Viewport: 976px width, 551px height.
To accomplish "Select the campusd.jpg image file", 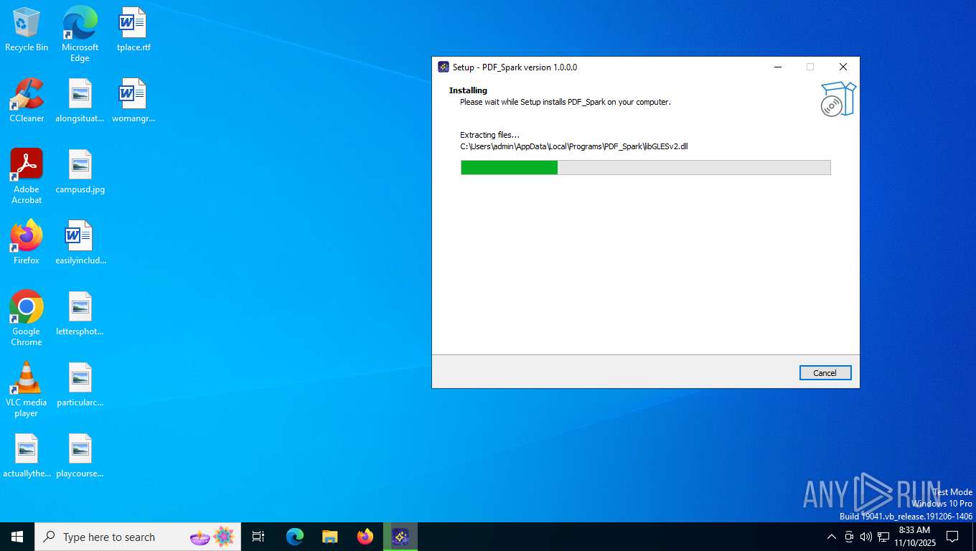I will [80, 172].
